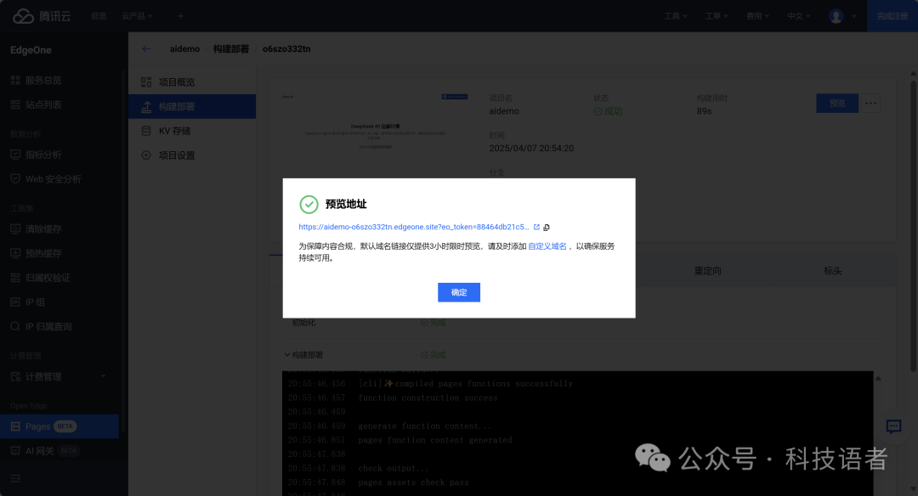Click the aidemo breadcrumb
918x496 pixels.
pos(184,48)
